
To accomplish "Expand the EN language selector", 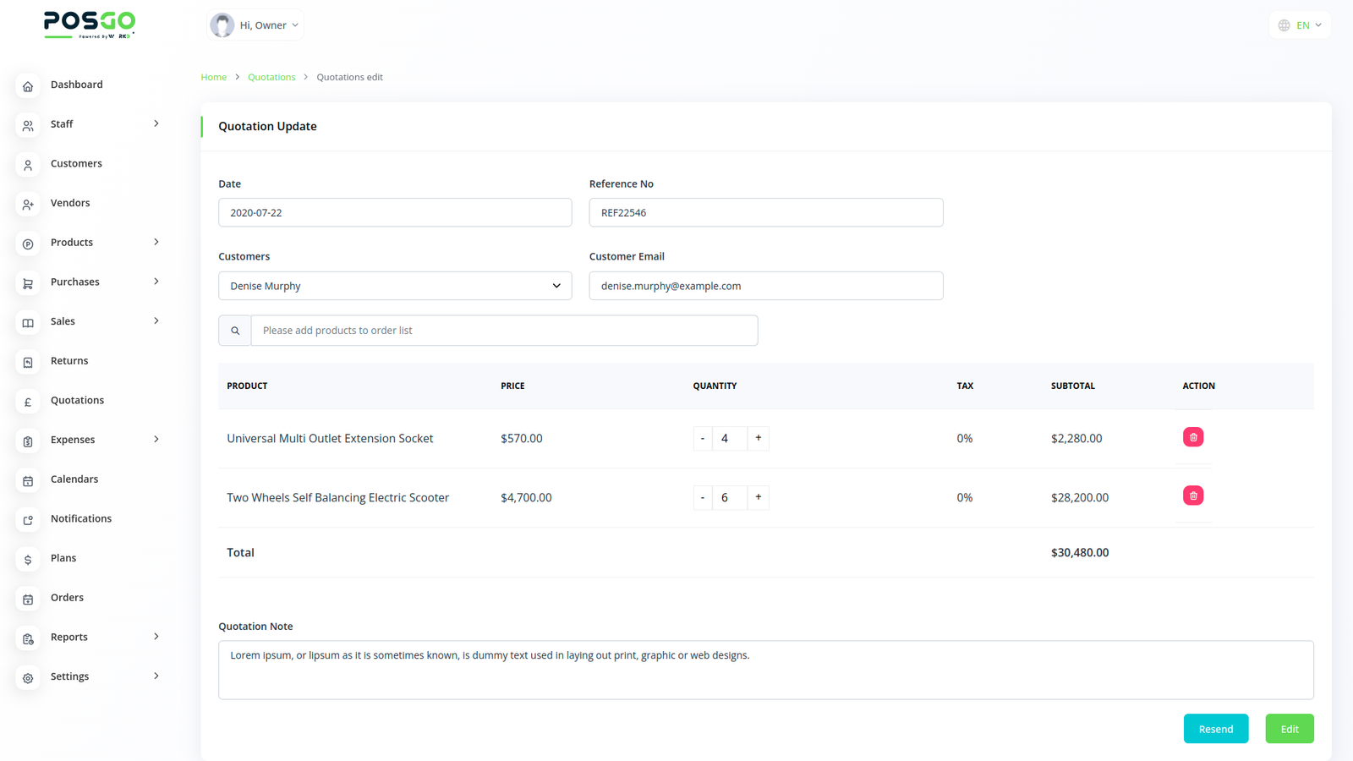I will pyautogui.click(x=1300, y=25).
